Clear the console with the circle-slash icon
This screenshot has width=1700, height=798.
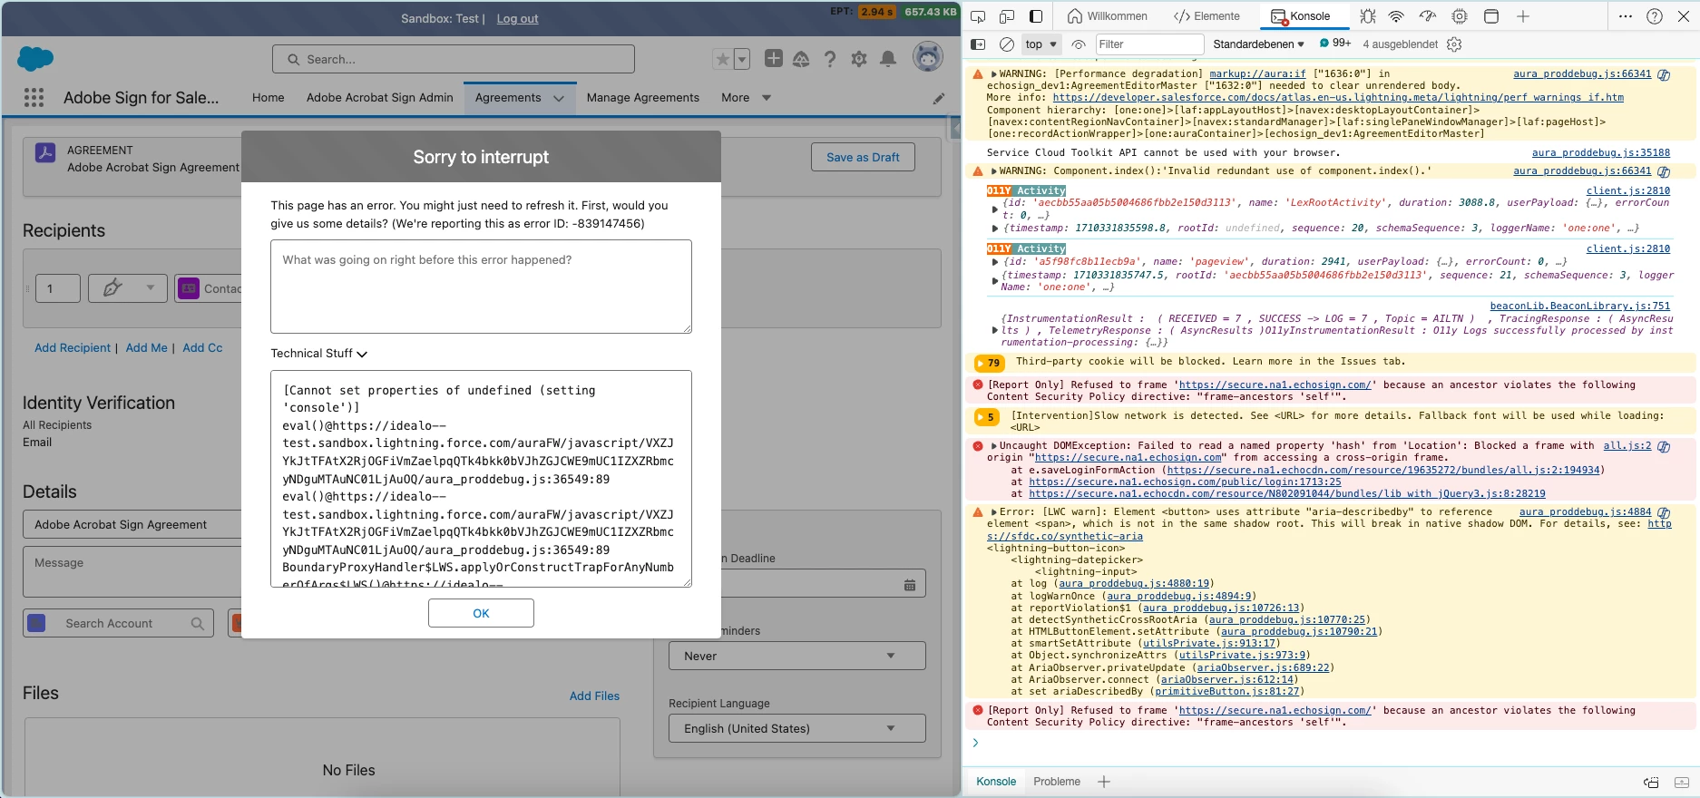(x=1007, y=44)
